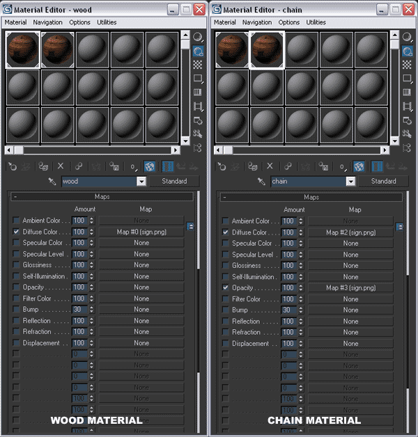
Task: Collapse Maps rollout in chain editor
Action: (311, 198)
